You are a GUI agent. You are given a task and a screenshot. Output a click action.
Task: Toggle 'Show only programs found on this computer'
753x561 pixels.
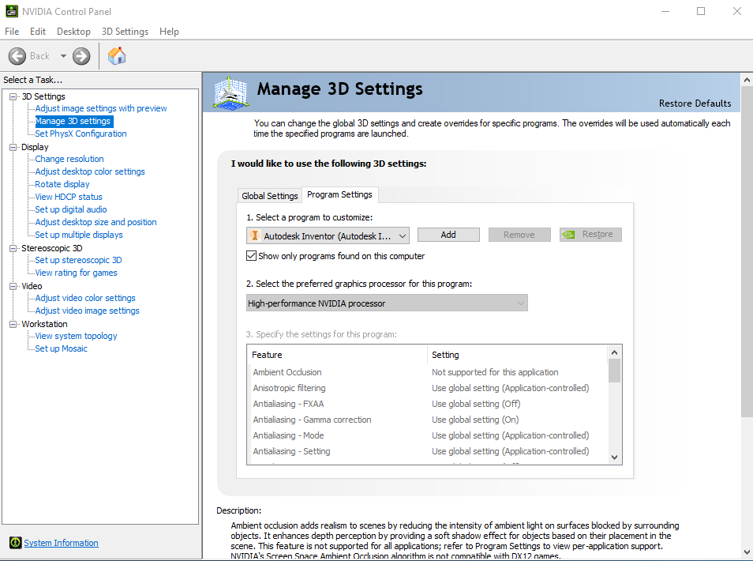pyautogui.click(x=252, y=256)
